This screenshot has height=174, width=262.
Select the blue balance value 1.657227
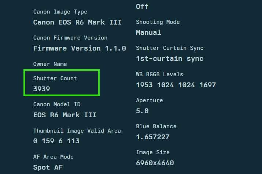pos(153,137)
